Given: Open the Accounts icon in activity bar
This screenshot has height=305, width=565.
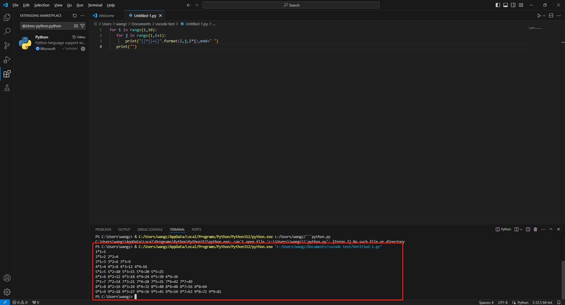Looking at the screenshot, I should pos(7,278).
